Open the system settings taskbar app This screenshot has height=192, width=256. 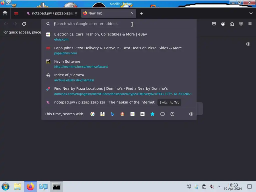(x=43, y=186)
